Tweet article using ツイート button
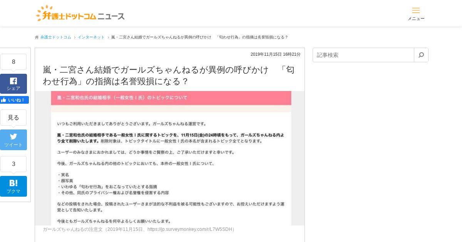This screenshot has height=242, width=462. click(x=13, y=140)
